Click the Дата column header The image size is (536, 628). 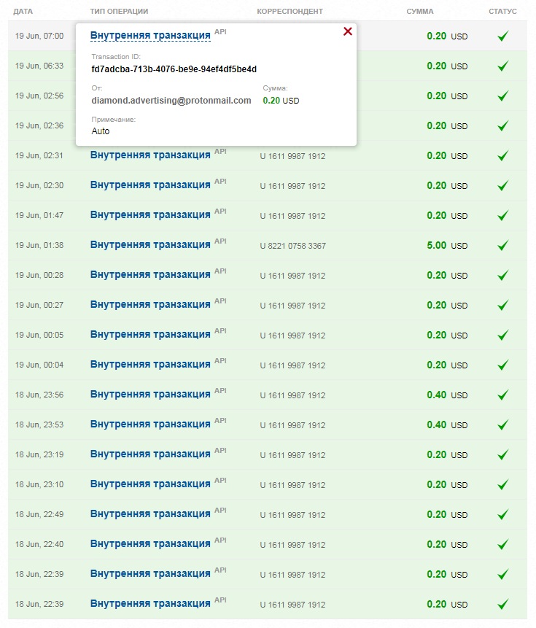tap(23, 12)
